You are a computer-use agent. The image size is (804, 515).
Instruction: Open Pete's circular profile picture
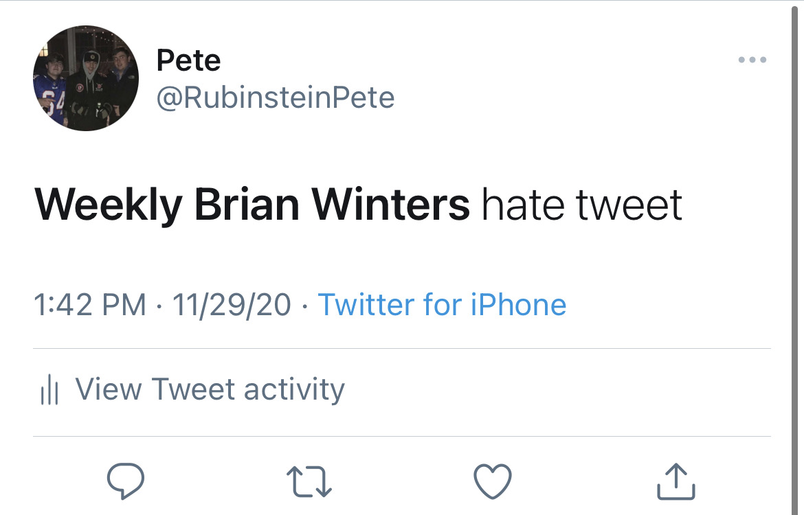(86, 78)
